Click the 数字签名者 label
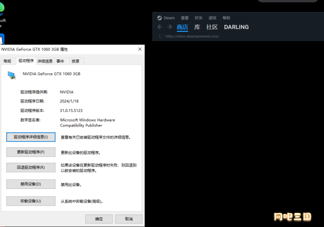 pyautogui.click(x=30, y=120)
